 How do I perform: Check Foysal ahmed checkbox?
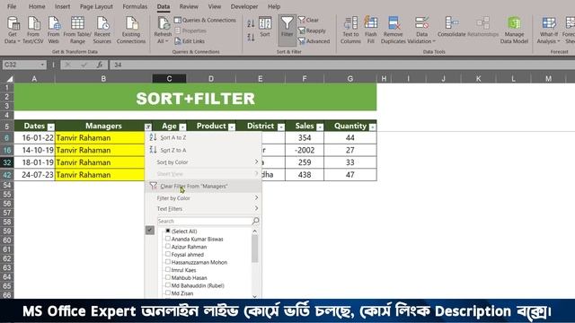[x=168, y=254]
